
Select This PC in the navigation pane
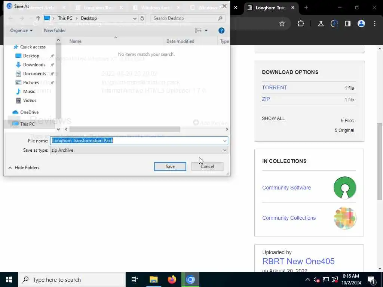27,124
